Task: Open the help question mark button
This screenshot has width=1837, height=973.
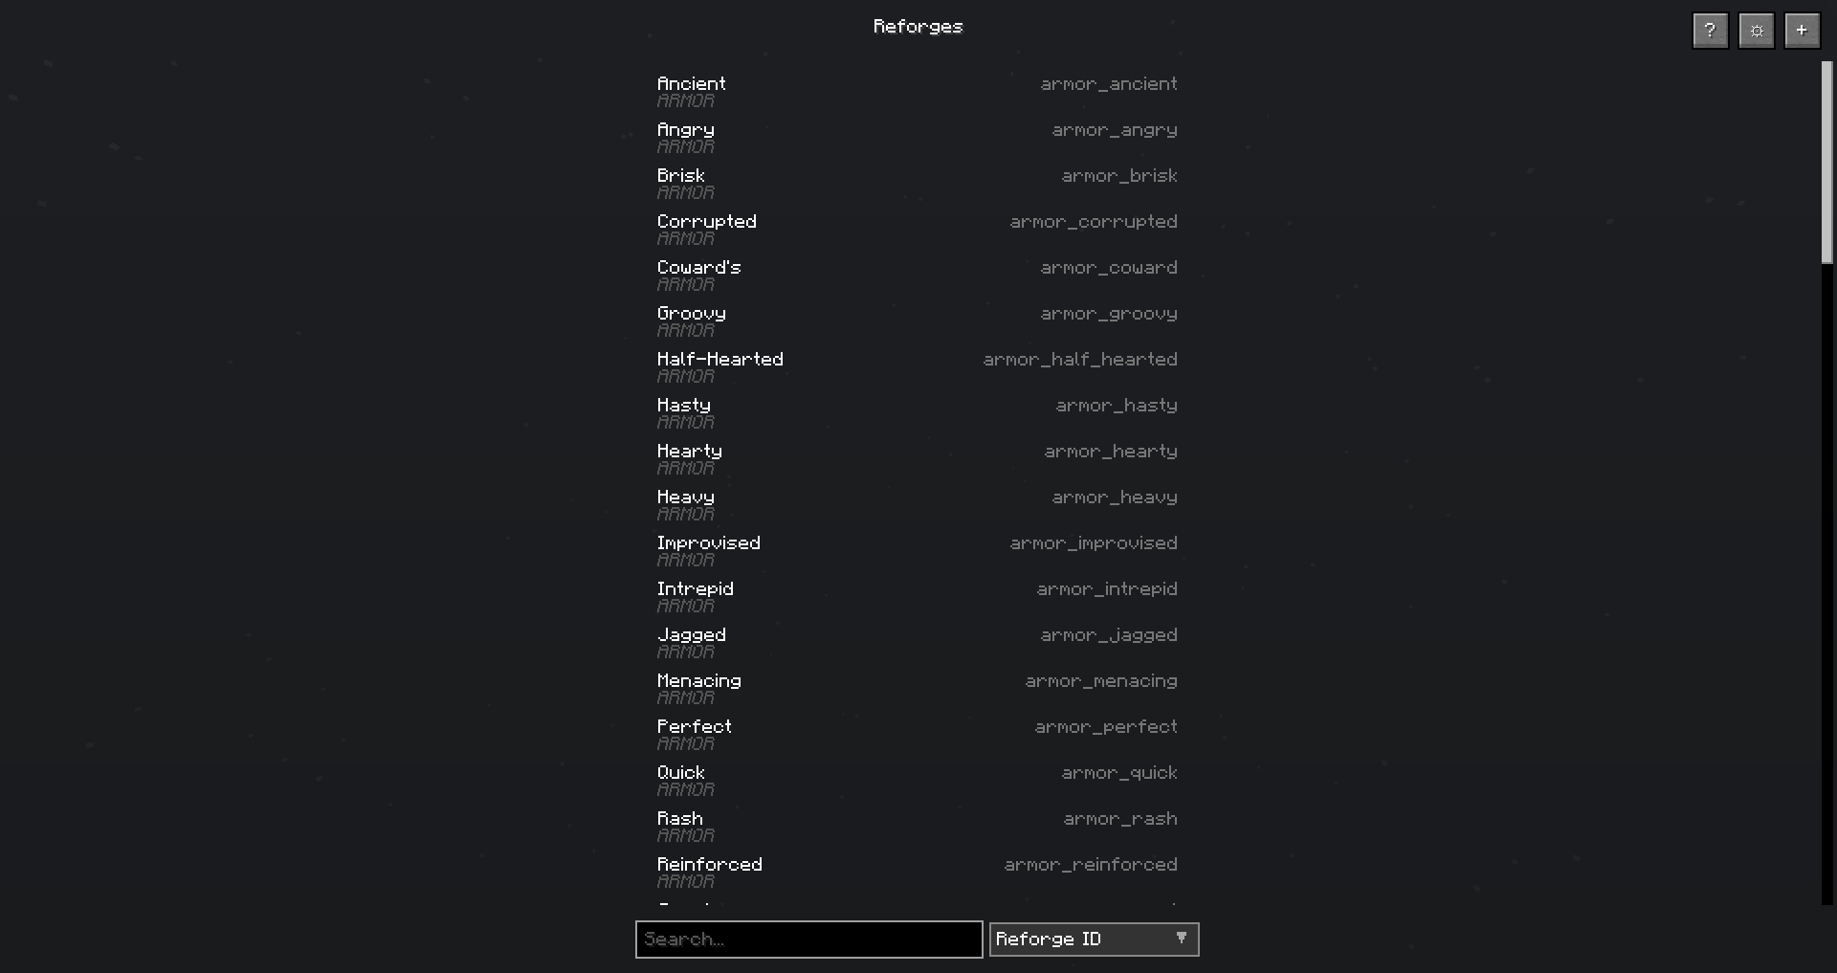Action: pos(1710,31)
